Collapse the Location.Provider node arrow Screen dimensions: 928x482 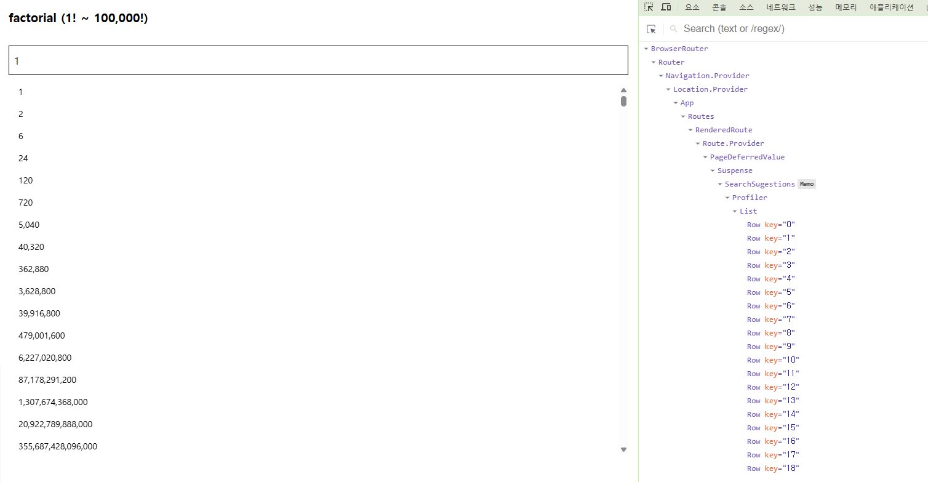(x=668, y=89)
